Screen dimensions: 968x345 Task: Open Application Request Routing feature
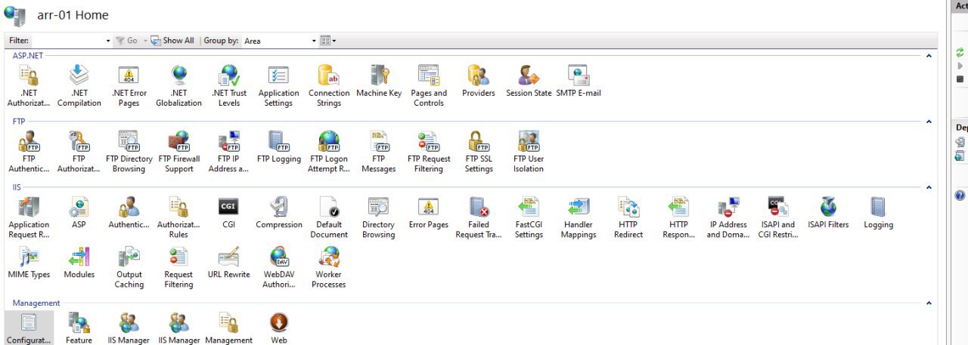pos(29,217)
